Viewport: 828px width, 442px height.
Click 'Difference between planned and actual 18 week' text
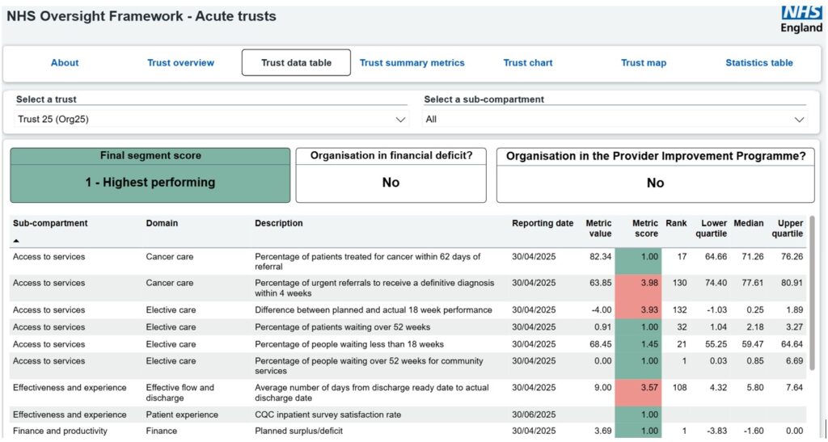coord(374,310)
